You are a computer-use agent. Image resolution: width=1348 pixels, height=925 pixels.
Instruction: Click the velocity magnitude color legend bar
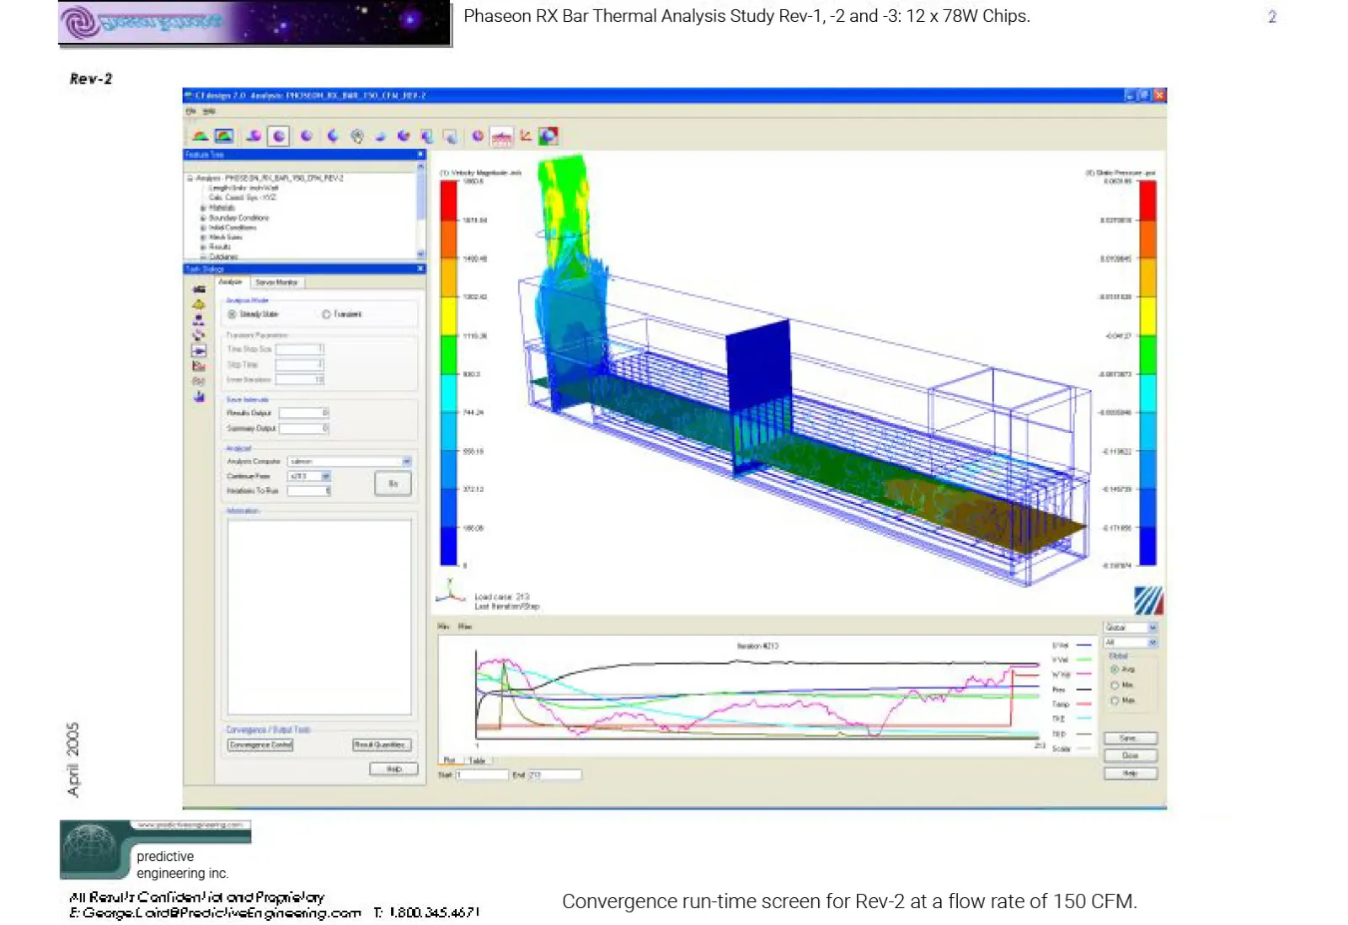coord(449,373)
